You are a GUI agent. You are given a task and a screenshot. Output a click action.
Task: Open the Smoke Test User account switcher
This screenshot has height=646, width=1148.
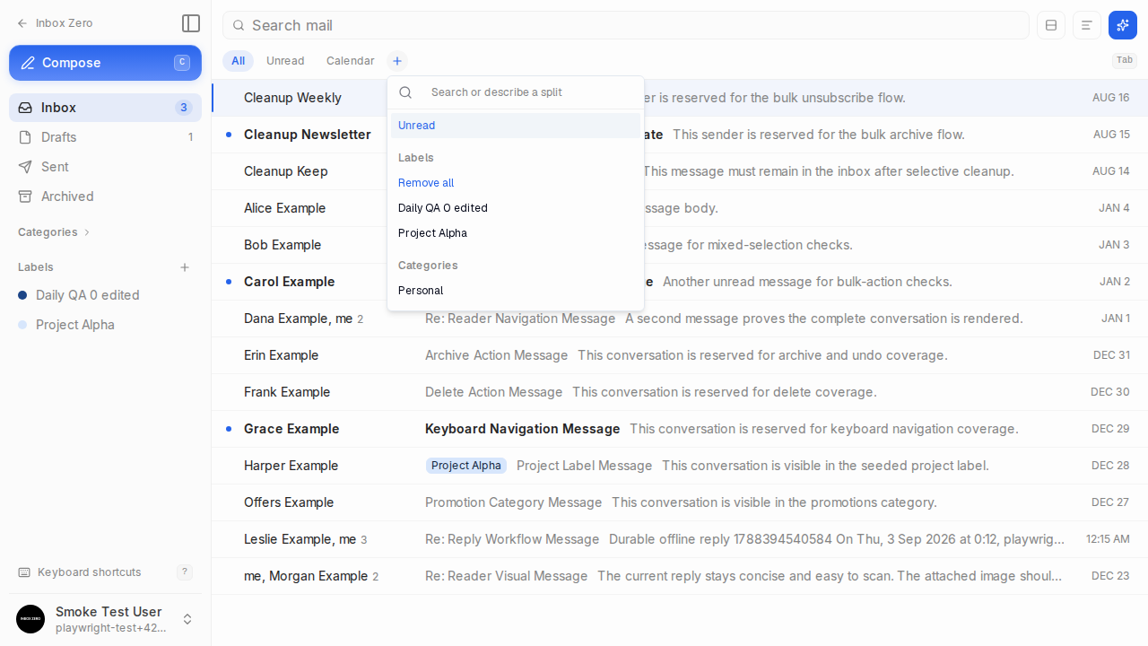[x=105, y=619]
